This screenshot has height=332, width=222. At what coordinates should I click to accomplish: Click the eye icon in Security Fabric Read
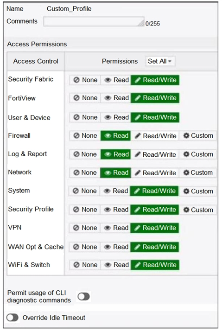(108, 80)
